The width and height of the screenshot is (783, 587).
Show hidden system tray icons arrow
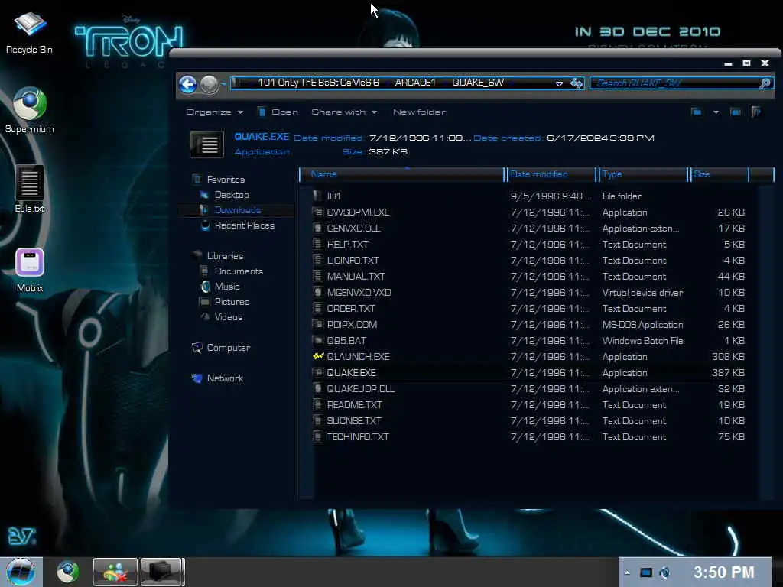tap(627, 572)
